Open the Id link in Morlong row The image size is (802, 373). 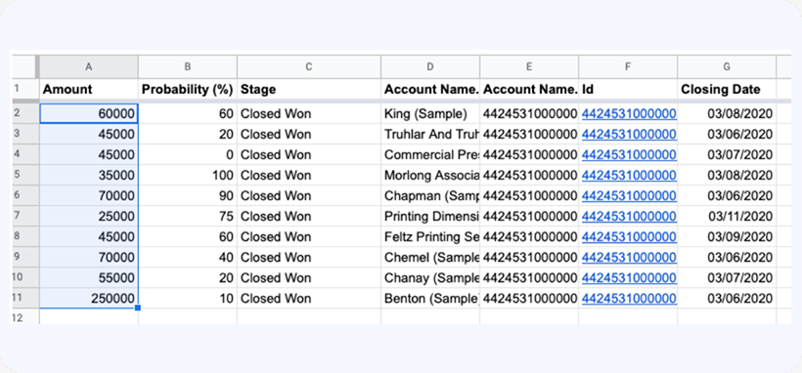(629, 175)
